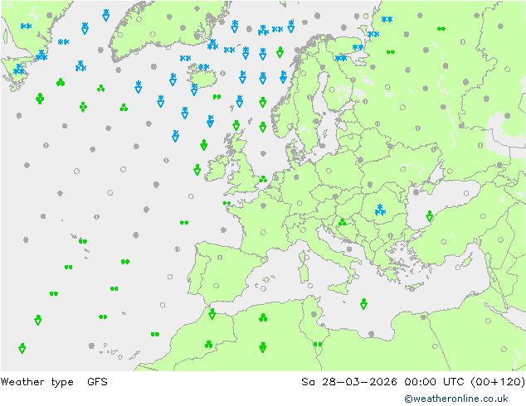Select the grey cloud dot over northern France

coord(263,205)
